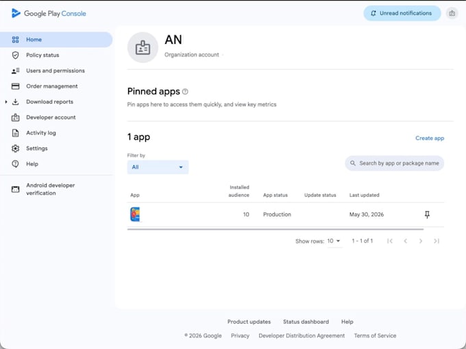The width and height of the screenshot is (466, 349).
Task: Open the Activity log
Action: point(41,133)
